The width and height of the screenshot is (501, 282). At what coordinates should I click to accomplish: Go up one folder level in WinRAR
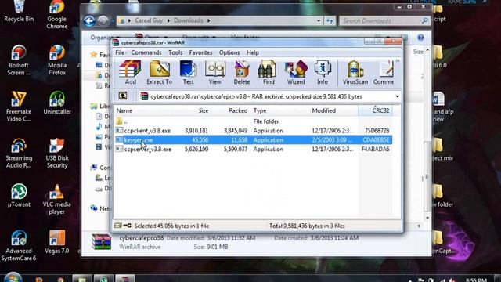[x=123, y=96]
